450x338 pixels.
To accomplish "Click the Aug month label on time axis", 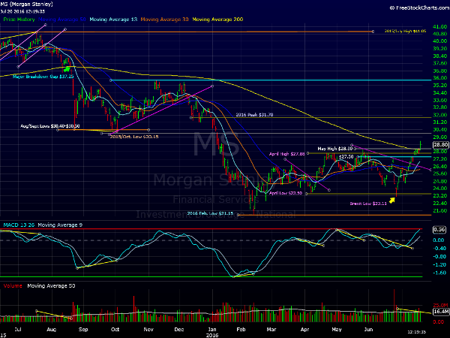I will [51, 330].
